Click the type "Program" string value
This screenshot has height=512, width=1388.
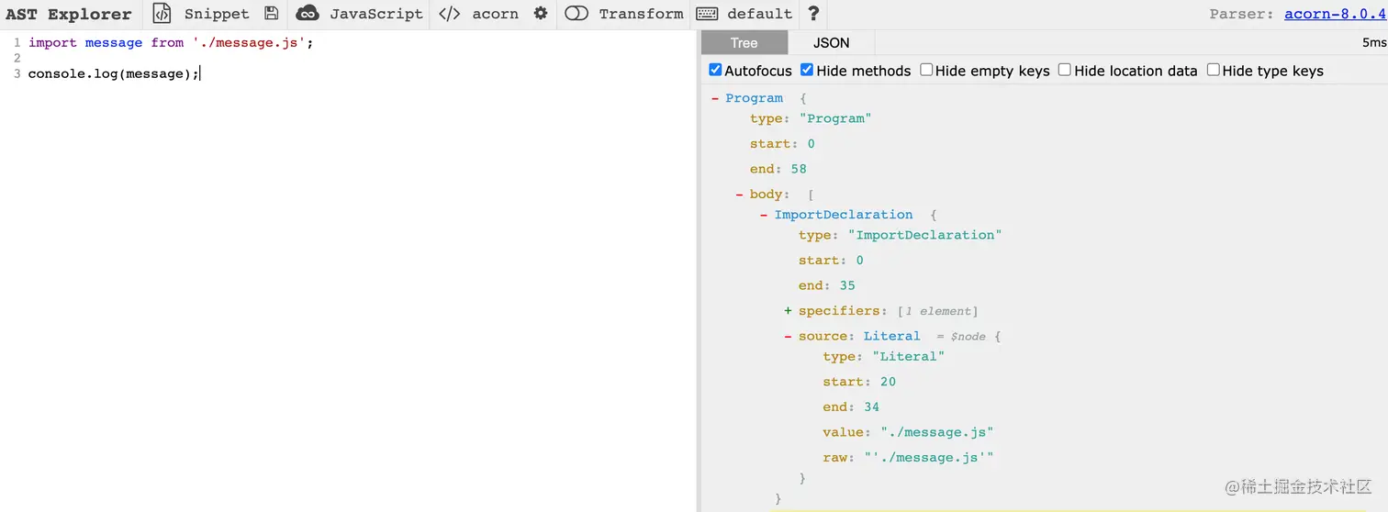coord(835,118)
